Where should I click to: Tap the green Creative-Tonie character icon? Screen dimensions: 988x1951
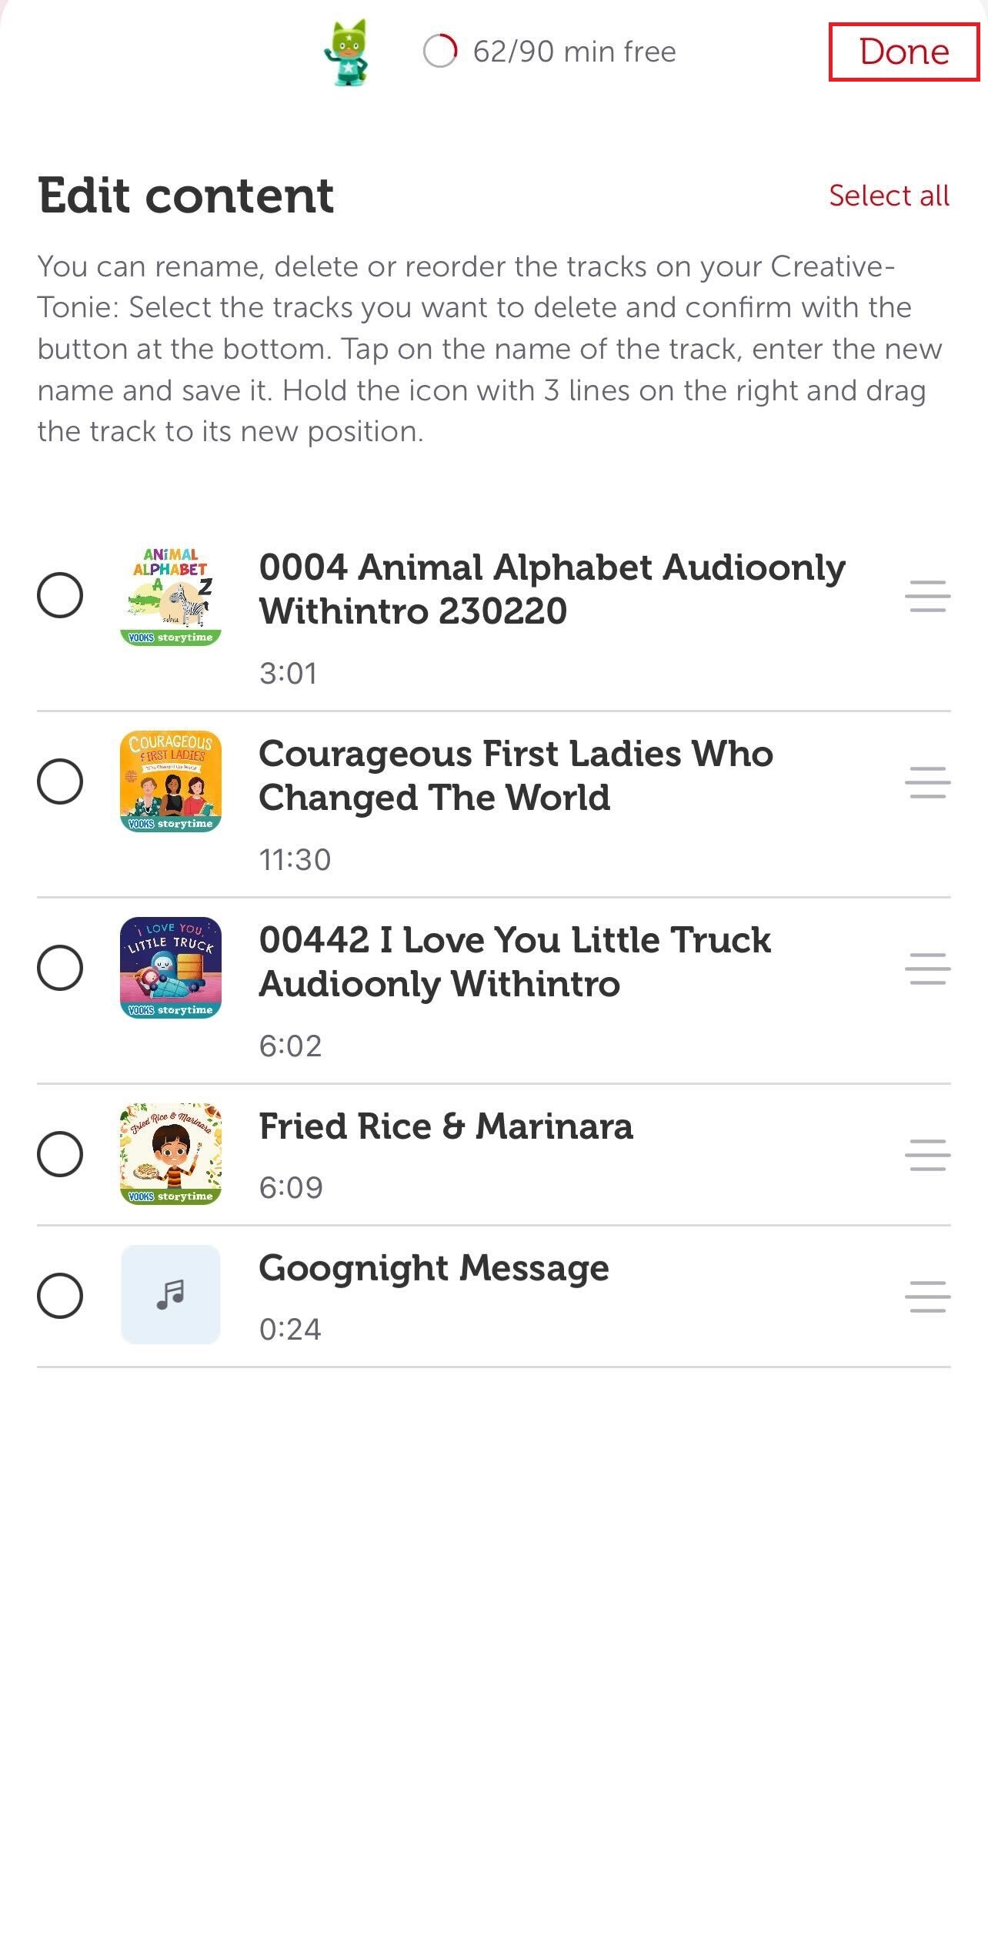click(347, 52)
